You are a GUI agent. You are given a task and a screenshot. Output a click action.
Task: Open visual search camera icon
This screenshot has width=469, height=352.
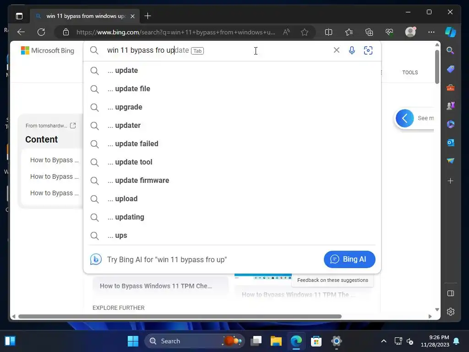coord(368,50)
